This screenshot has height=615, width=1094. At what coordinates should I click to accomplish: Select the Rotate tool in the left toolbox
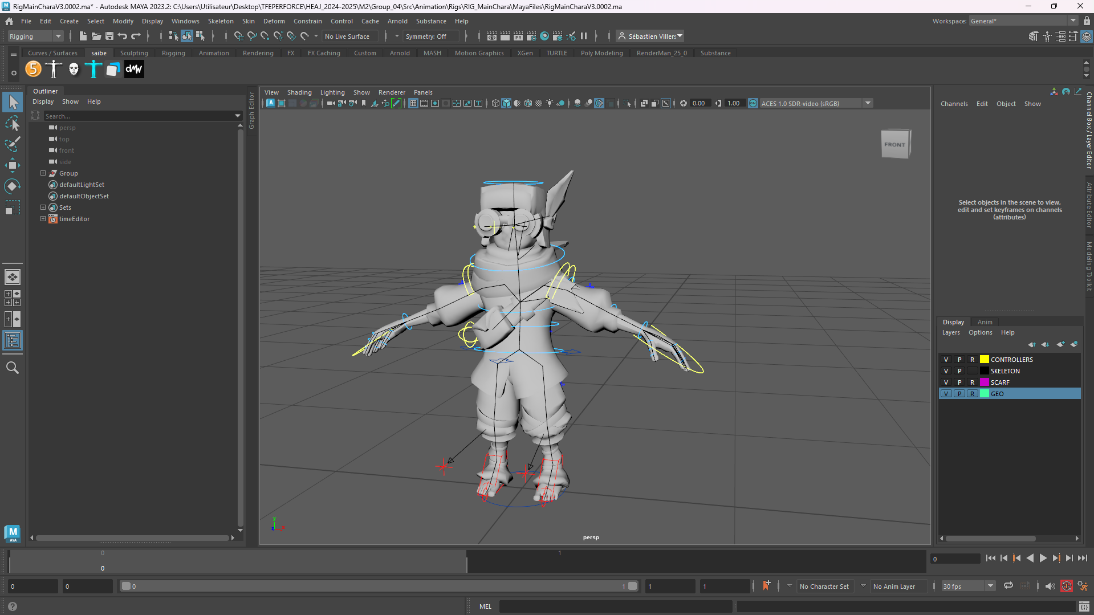point(12,186)
